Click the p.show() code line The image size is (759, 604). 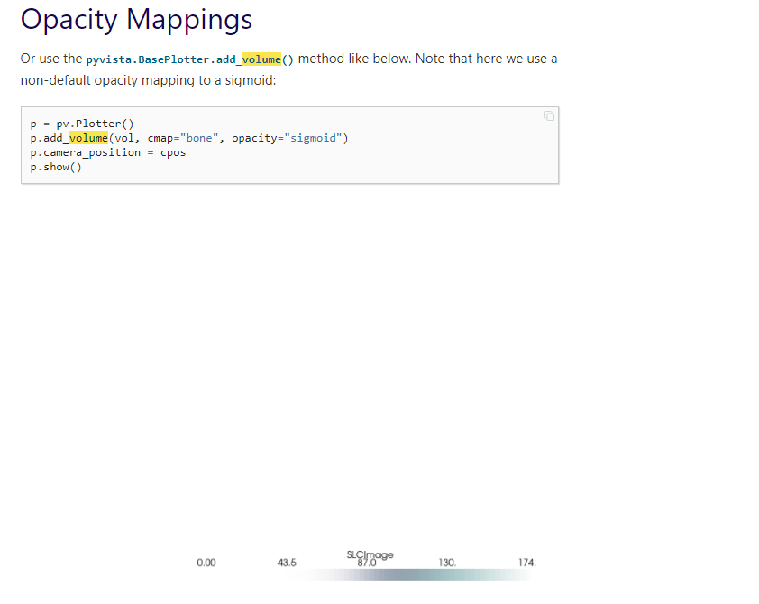tap(56, 167)
